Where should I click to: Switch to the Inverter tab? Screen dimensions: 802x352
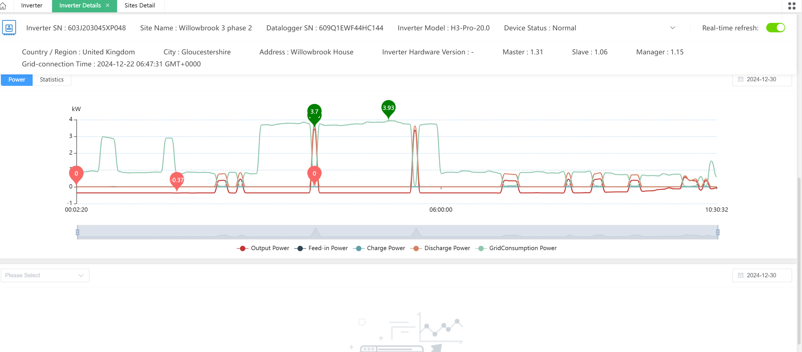(x=32, y=5)
